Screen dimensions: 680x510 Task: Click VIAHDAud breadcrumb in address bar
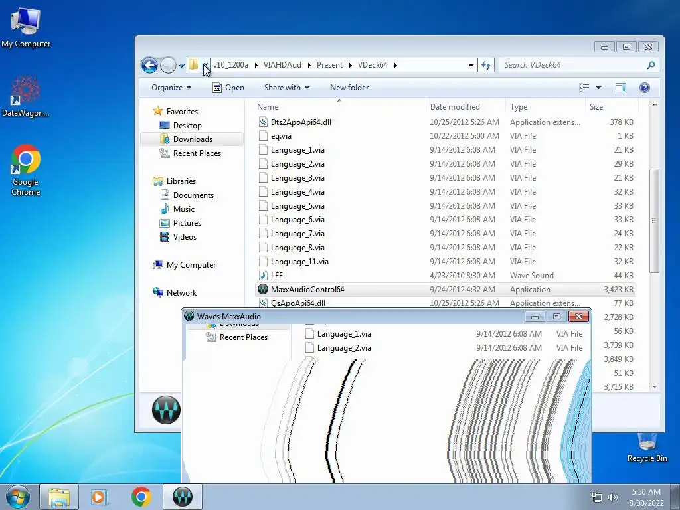(282, 65)
